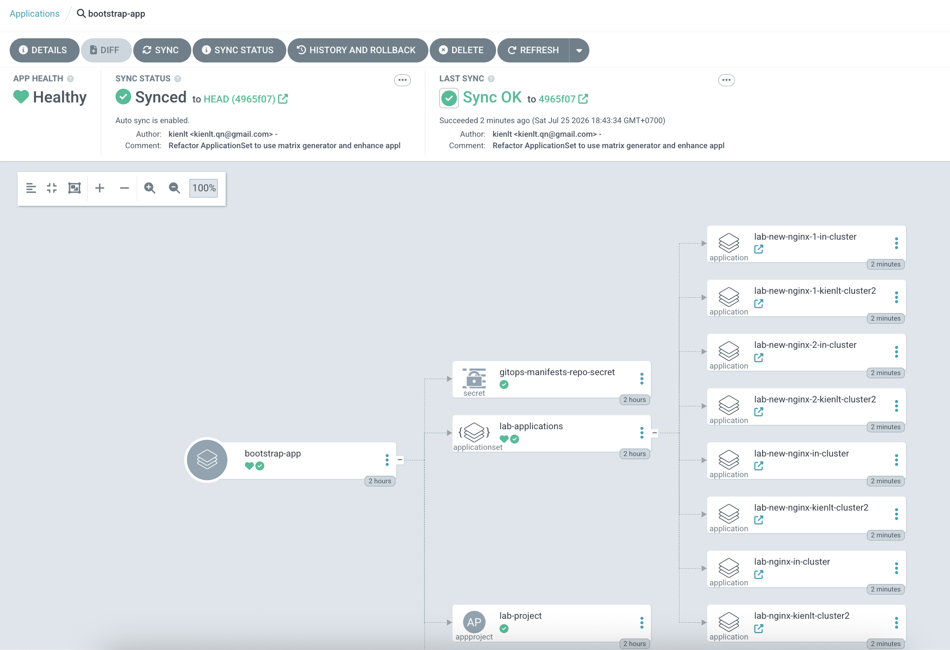Click the Applications breadcrumb link
This screenshot has height=650, width=950.
tap(35, 14)
